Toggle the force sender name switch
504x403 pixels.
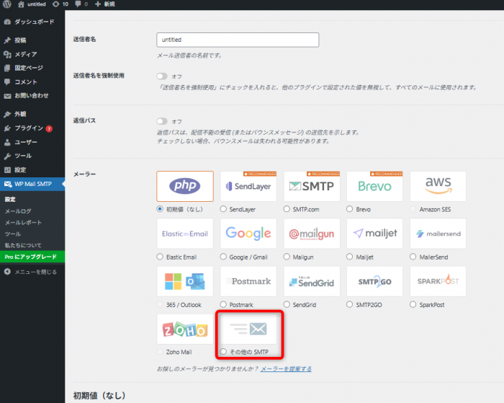[162, 76]
